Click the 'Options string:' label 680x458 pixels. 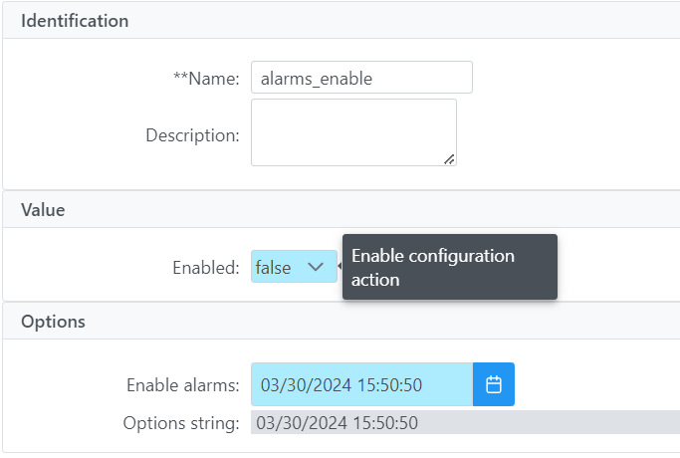coord(181,423)
